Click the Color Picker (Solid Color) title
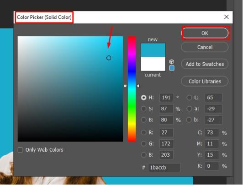The width and height of the screenshot is (243, 185). point(44,17)
